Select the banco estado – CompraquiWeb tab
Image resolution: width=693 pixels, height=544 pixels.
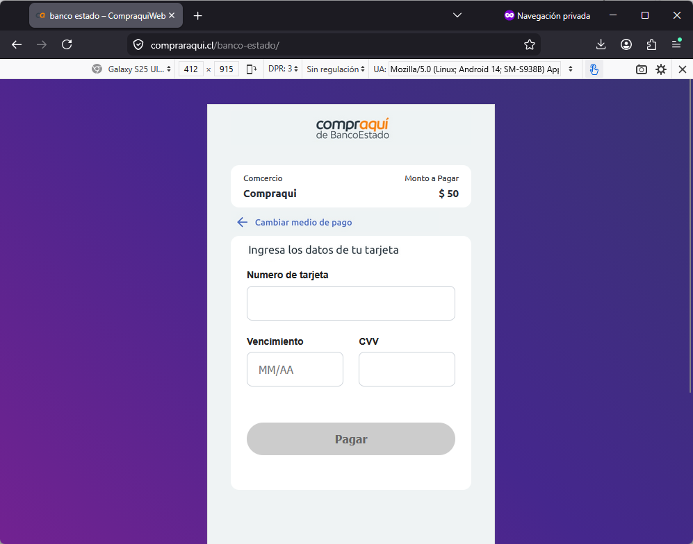pyautogui.click(x=105, y=16)
